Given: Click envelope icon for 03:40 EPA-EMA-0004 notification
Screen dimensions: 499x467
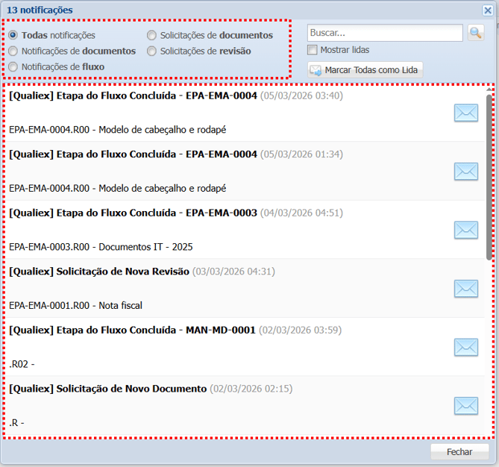Looking at the screenshot, I should [466, 113].
